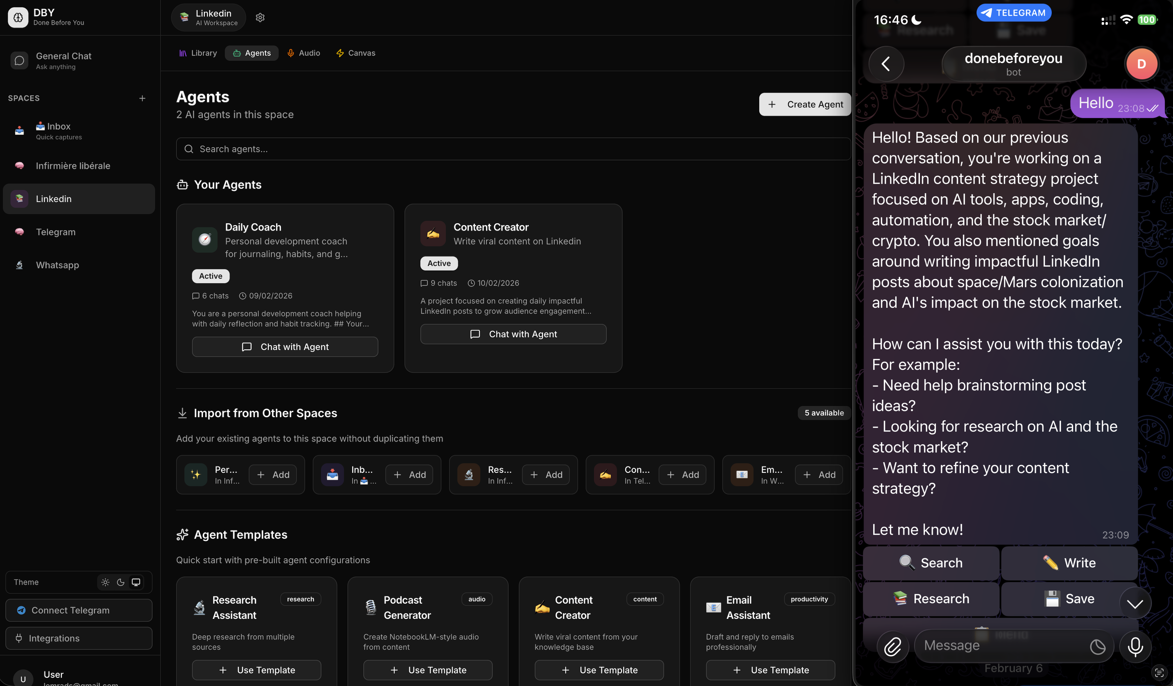Click the Daily Coach compass icon
This screenshot has height=686, width=1173.
tap(205, 239)
